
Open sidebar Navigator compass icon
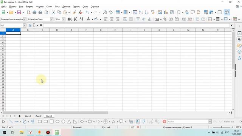click(x=239, y=52)
